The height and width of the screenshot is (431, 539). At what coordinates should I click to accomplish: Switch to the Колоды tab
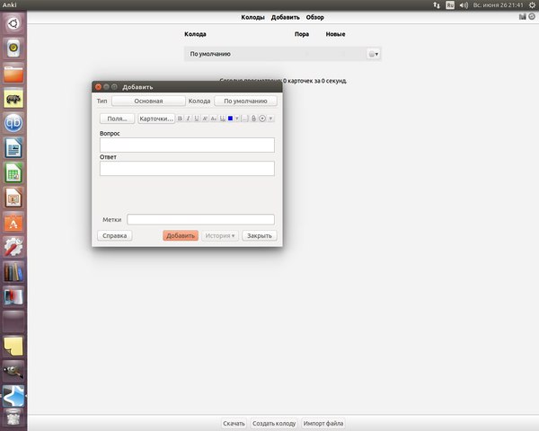pos(252,17)
